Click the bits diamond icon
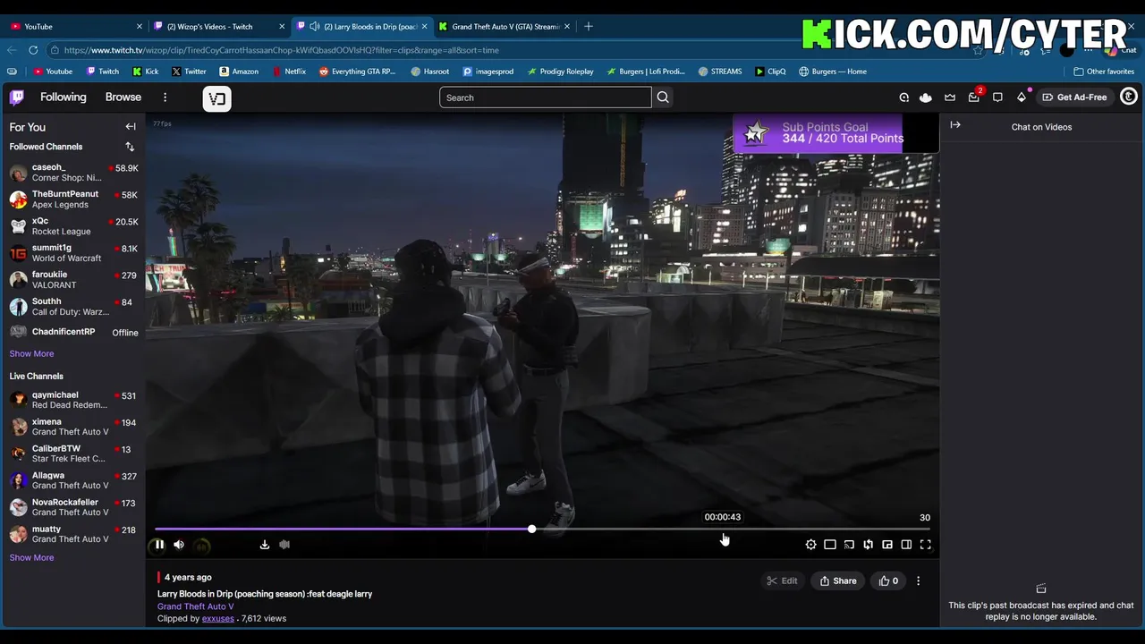This screenshot has height=644, width=1145. [1022, 97]
